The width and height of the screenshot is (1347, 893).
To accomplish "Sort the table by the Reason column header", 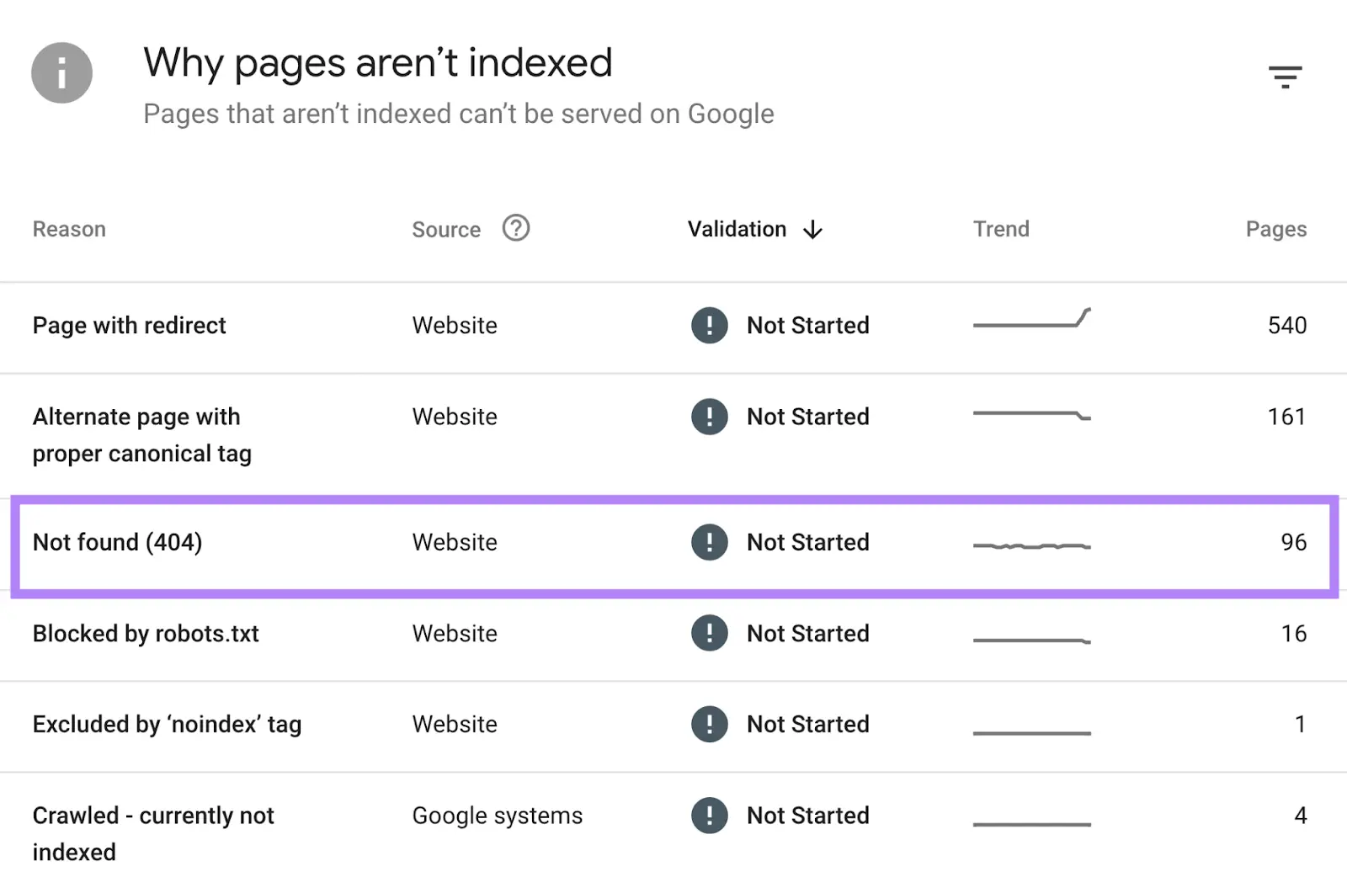I will coord(69,228).
